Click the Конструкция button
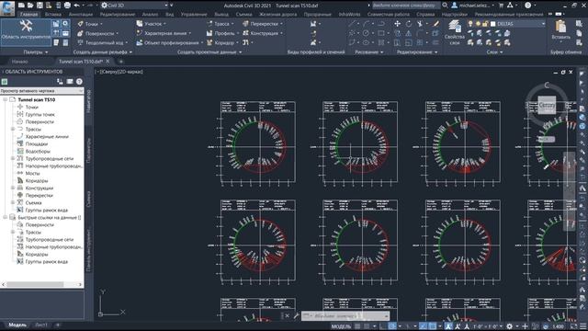The height and width of the screenshot is (331, 588). point(262,33)
